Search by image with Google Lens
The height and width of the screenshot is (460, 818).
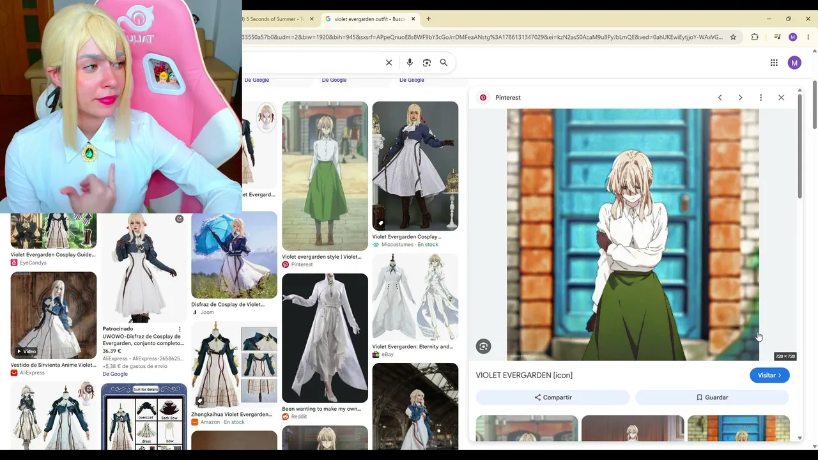[427, 63]
